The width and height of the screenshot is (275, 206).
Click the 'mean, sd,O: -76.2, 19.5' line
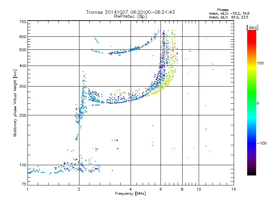click(x=229, y=13)
